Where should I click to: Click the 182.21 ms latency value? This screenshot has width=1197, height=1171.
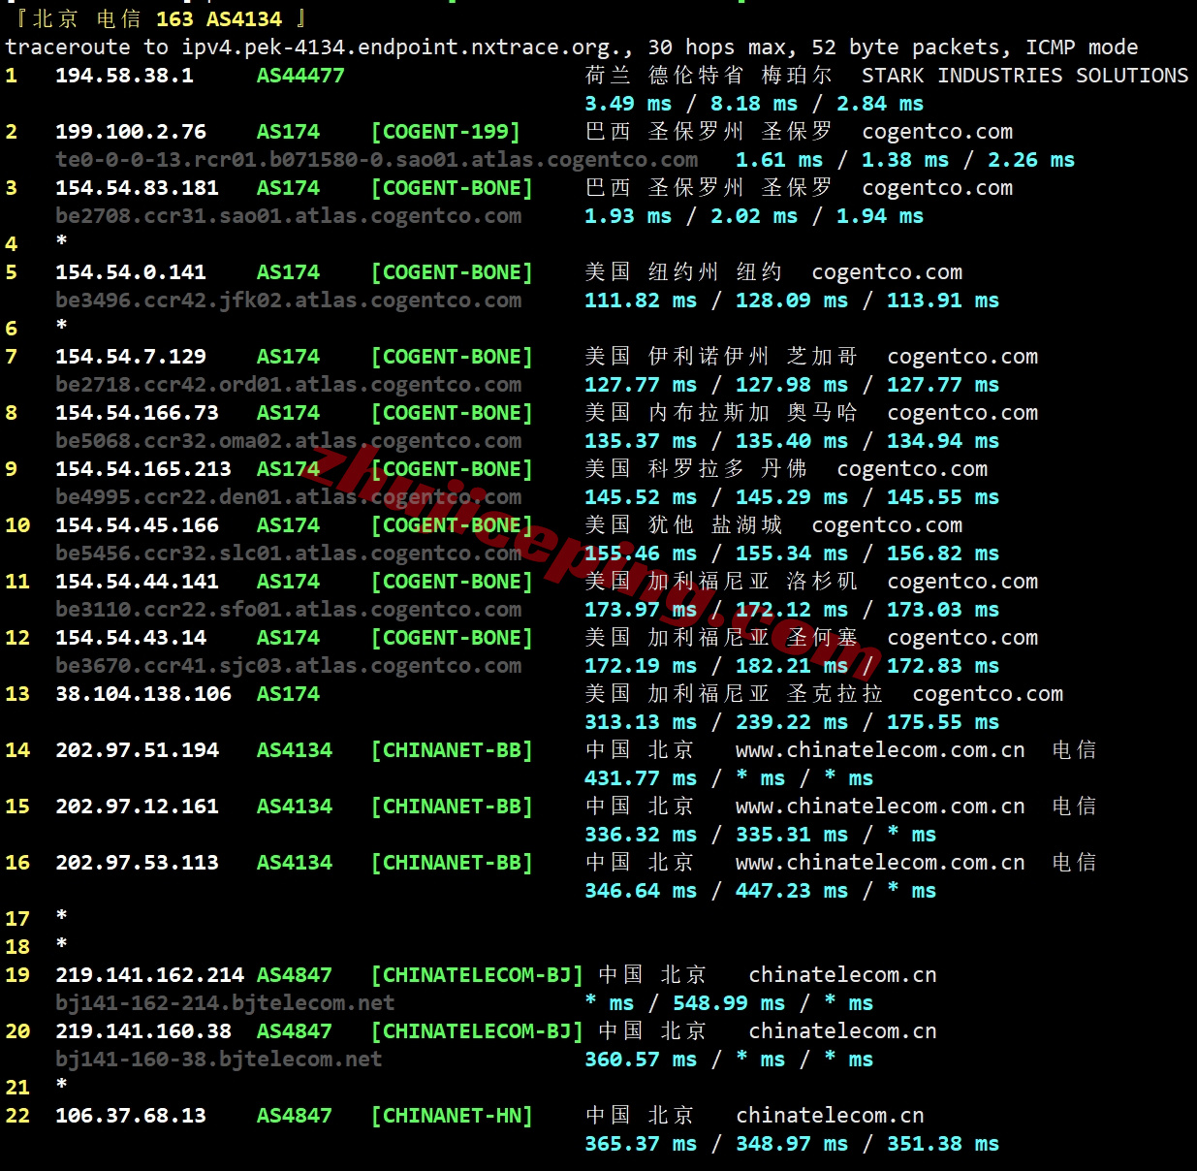792,665
